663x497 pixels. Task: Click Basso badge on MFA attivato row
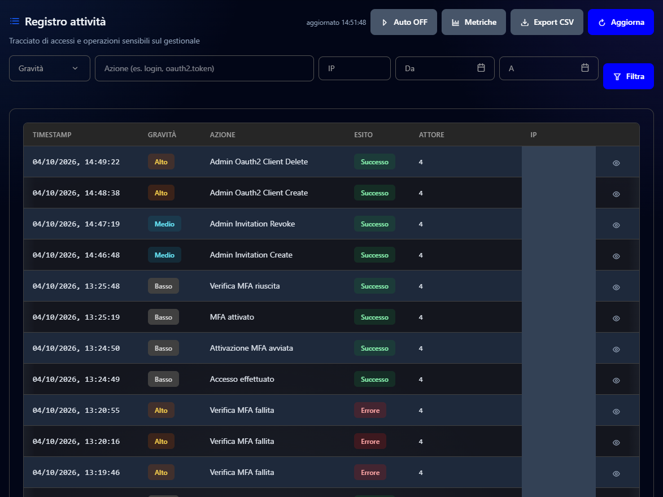coord(163,317)
